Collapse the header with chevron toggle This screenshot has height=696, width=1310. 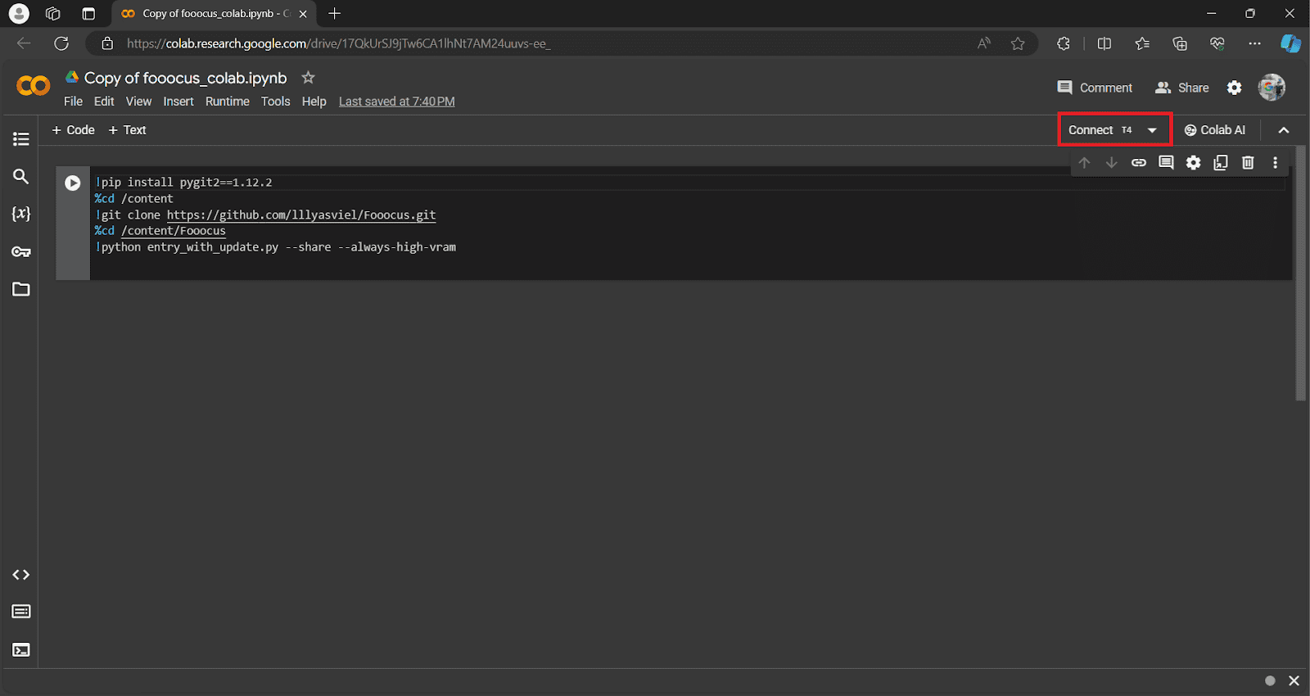pyautogui.click(x=1283, y=130)
